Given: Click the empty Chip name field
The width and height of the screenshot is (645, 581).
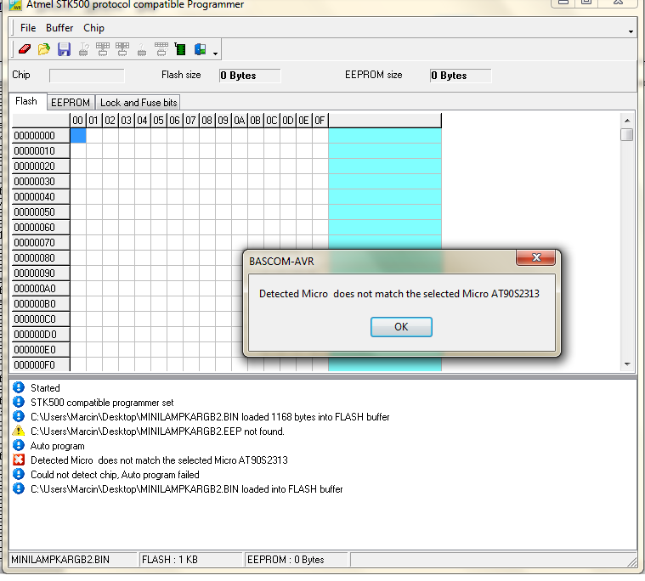Looking at the screenshot, I should tap(87, 76).
